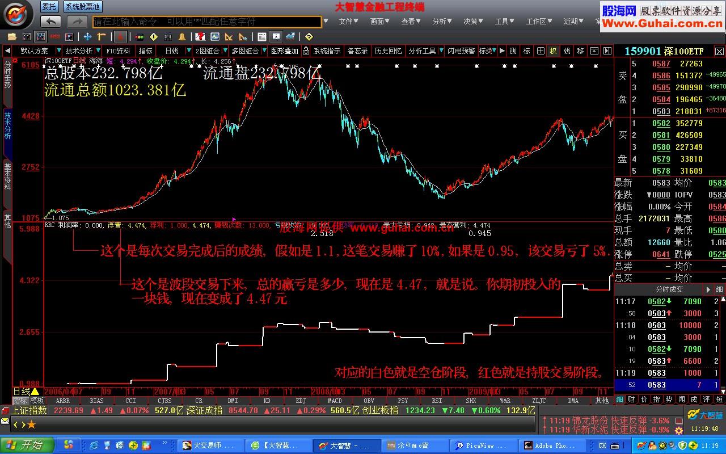Click the blue picture frame icon
The height and width of the screenshot is (454, 726).
pos(214,37)
